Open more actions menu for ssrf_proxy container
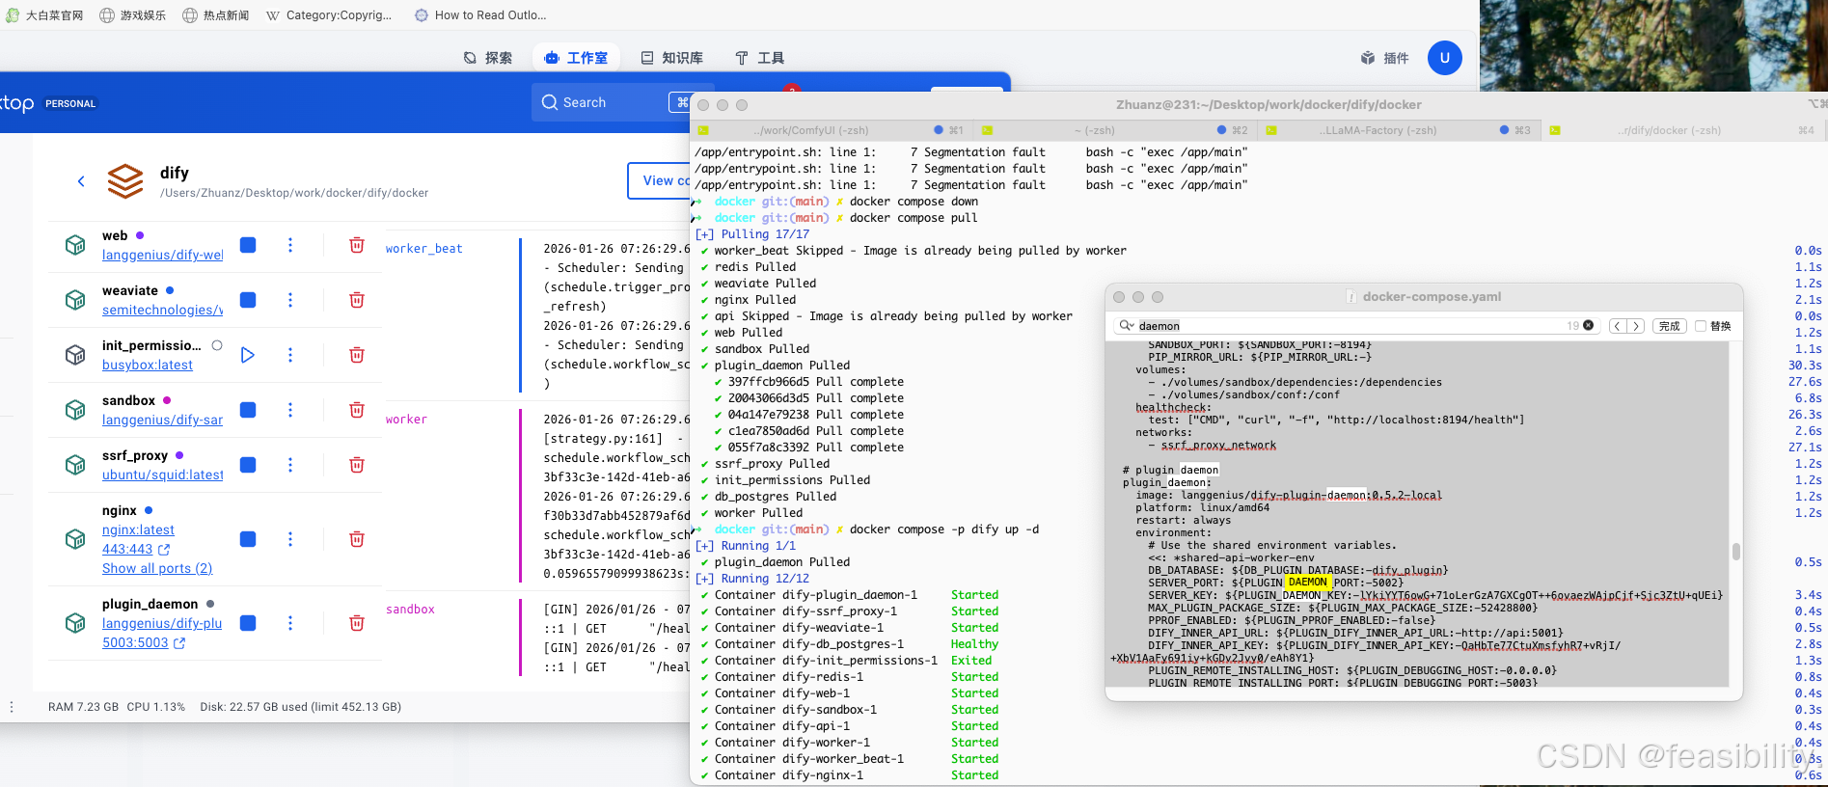 tap(290, 465)
